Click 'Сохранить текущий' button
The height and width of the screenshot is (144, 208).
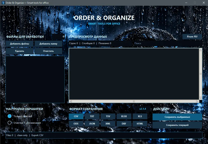177,125
